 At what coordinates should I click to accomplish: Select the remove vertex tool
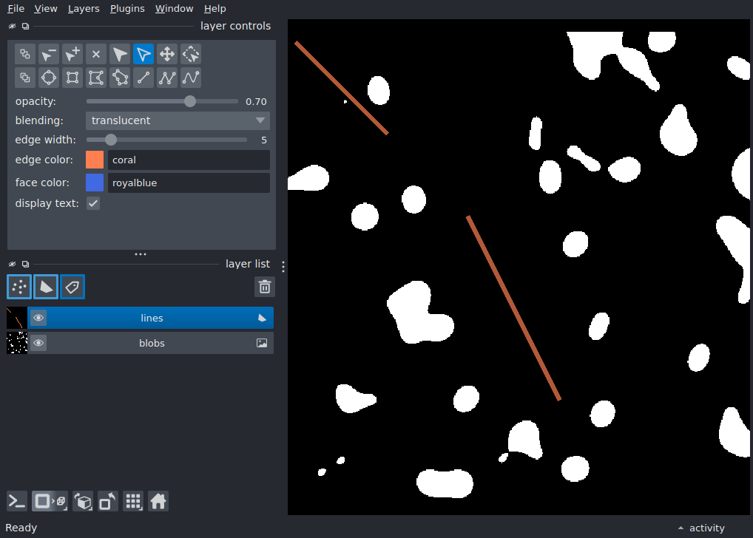coord(49,54)
